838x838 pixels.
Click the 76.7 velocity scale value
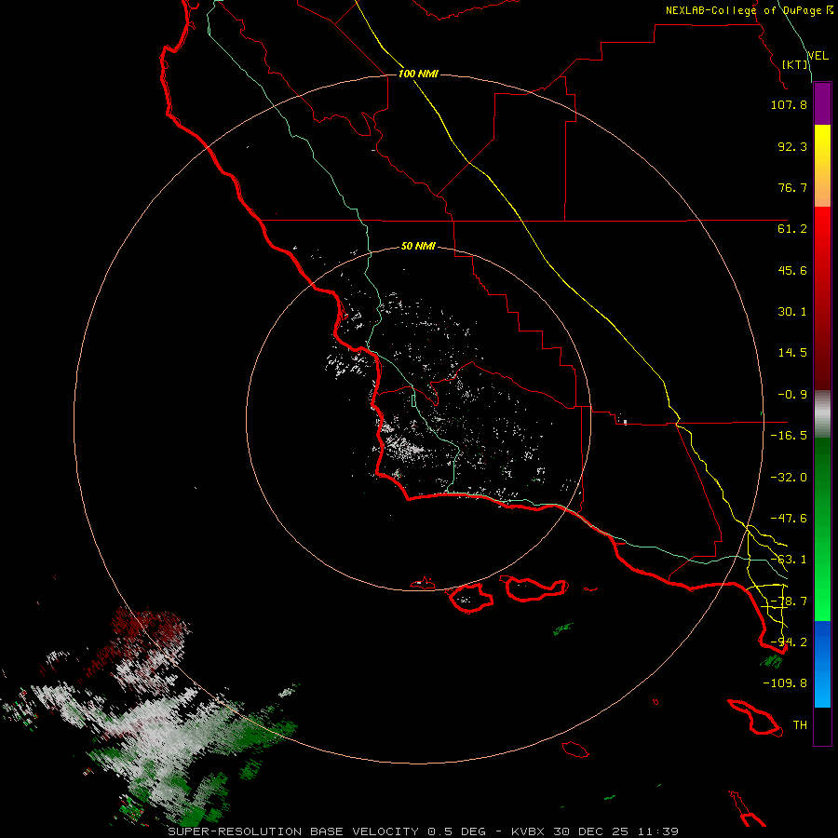coord(792,187)
